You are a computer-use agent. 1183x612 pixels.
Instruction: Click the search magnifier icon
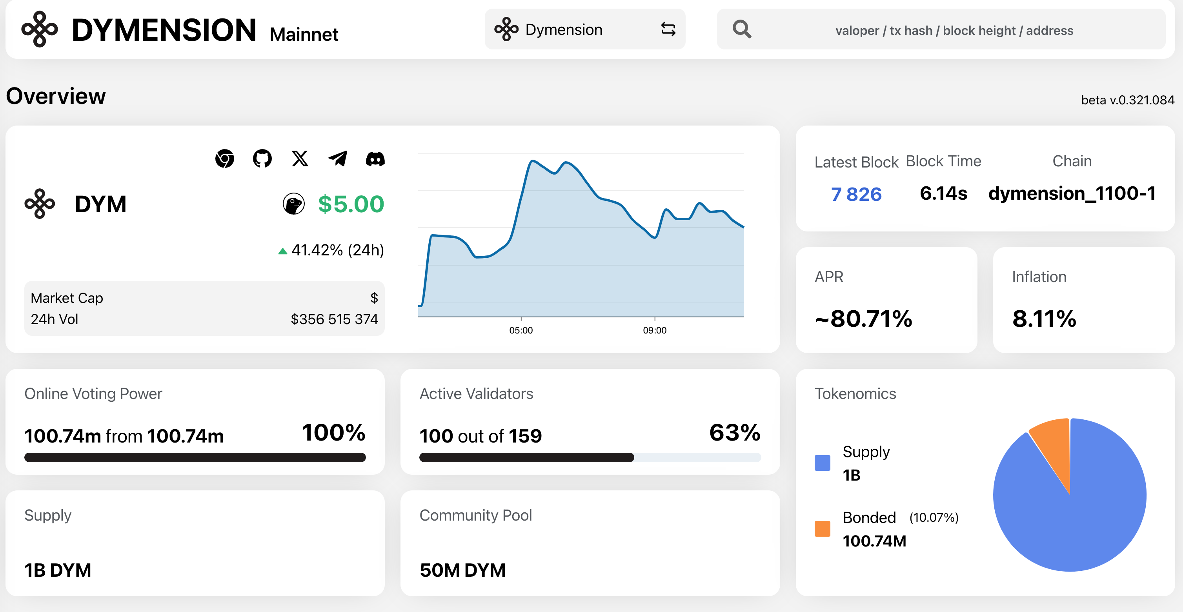click(742, 29)
